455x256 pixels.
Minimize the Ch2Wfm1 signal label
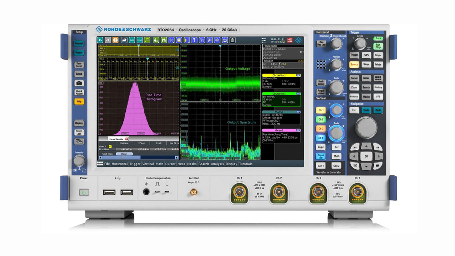tap(298, 94)
